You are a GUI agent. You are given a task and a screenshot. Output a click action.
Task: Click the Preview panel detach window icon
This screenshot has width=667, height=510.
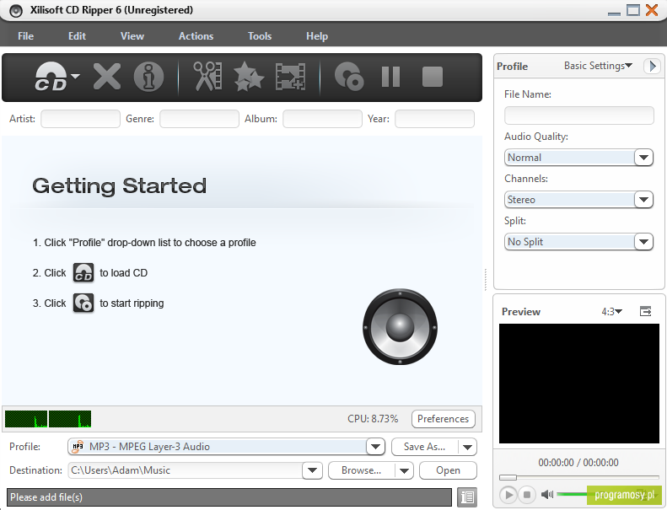tap(645, 311)
